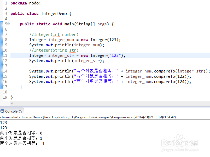This screenshot has height=157, width=210.
Task: Click the closing brace on line 19
Action: [12, 97]
